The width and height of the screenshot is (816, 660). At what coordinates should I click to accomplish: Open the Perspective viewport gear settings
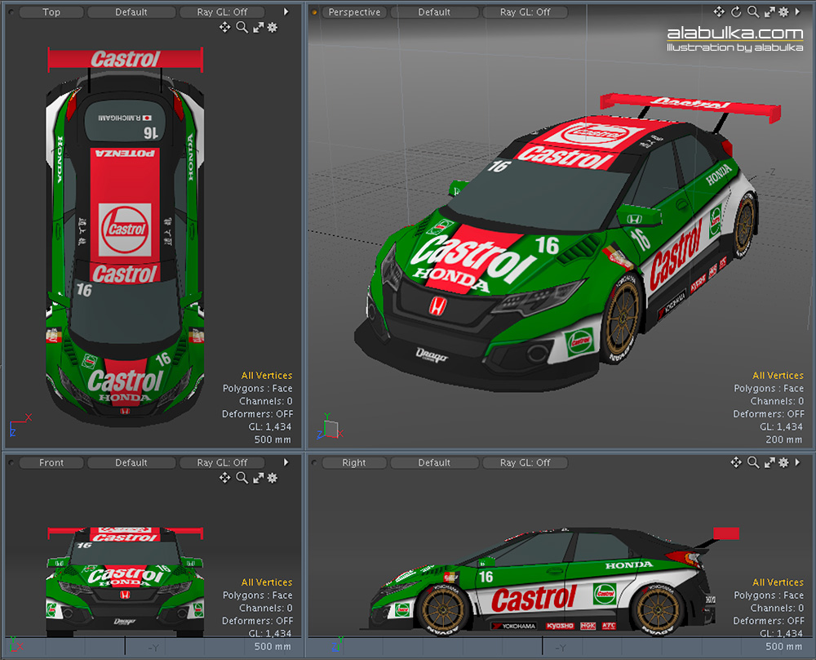pyautogui.click(x=783, y=12)
